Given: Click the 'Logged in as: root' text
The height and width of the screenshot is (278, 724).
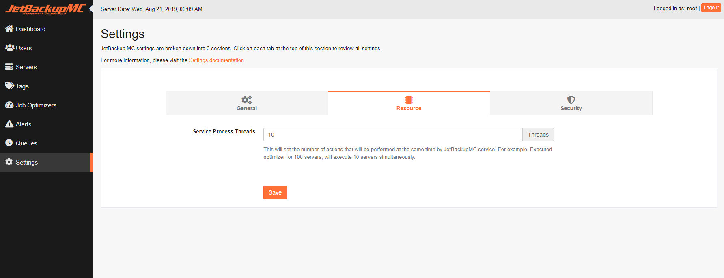Looking at the screenshot, I should click(675, 8).
